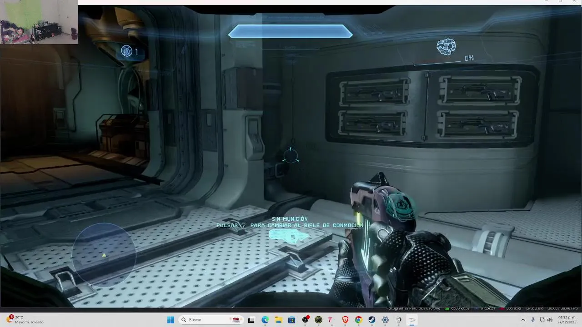This screenshot has height=327, width=582.
Task: Click 'PARA CAMBIAR AL RIFLE DE CONMOCIÓN' text
Action: [x=306, y=225]
